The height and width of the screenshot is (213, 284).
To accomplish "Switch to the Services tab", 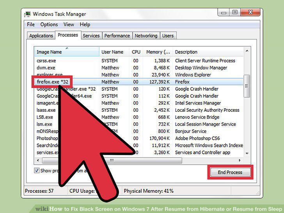I will point(91,35).
